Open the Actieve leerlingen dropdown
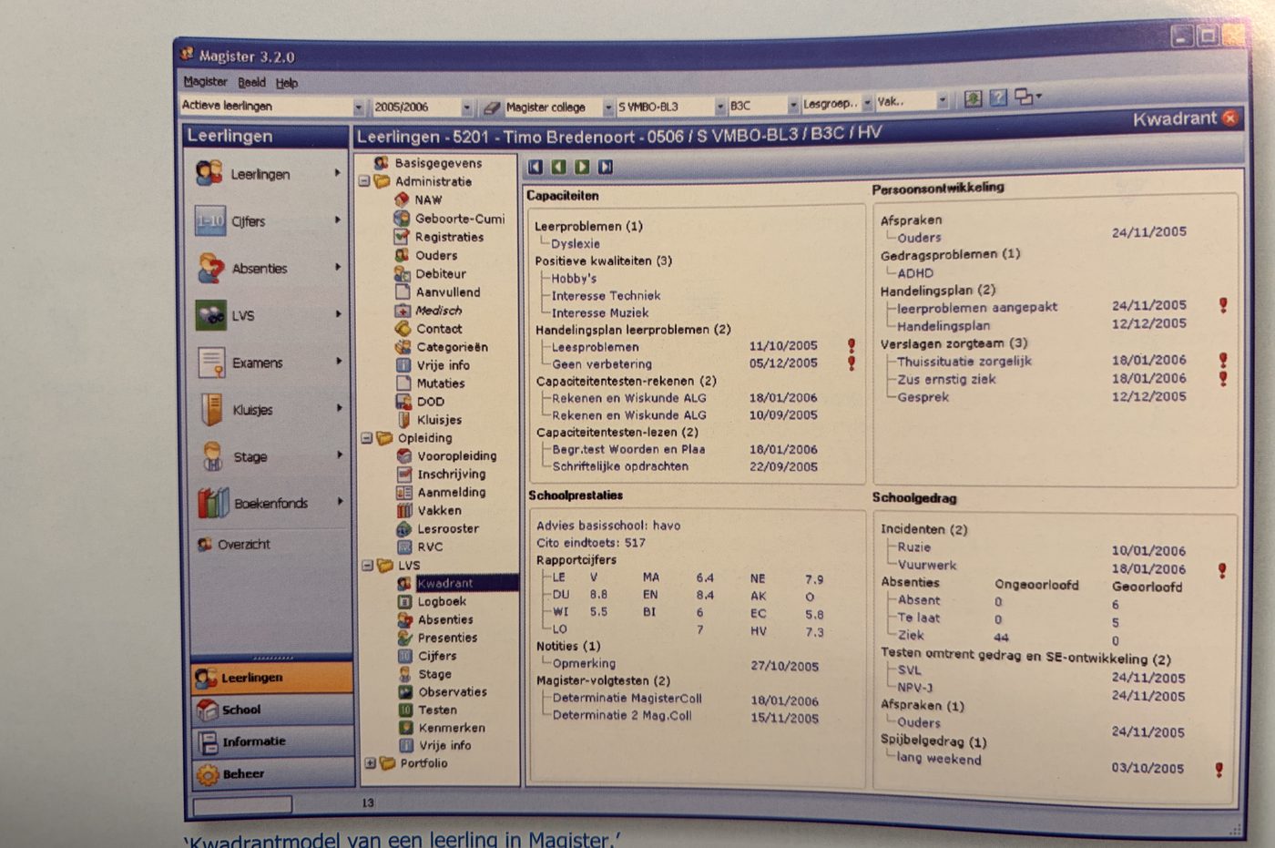Image resolution: width=1275 pixels, height=848 pixels. click(x=358, y=107)
